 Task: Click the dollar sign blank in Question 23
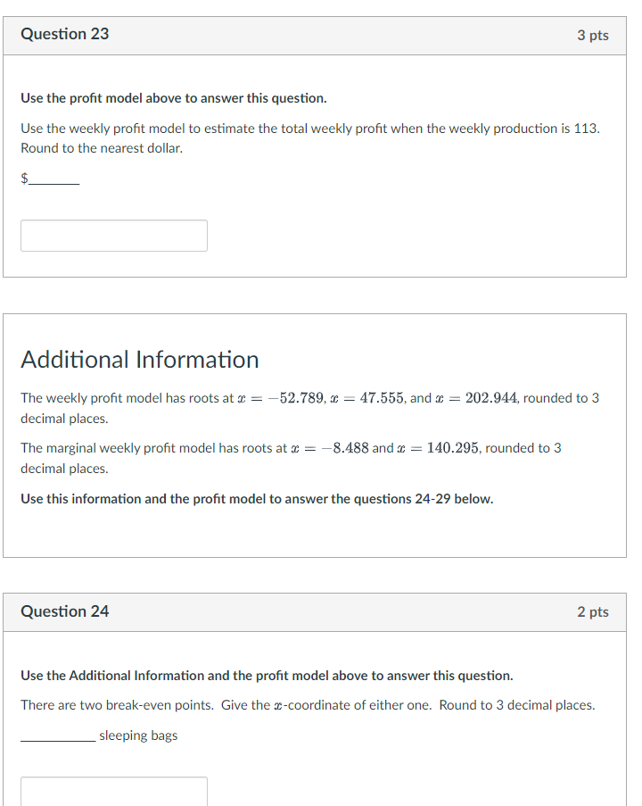point(49,179)
